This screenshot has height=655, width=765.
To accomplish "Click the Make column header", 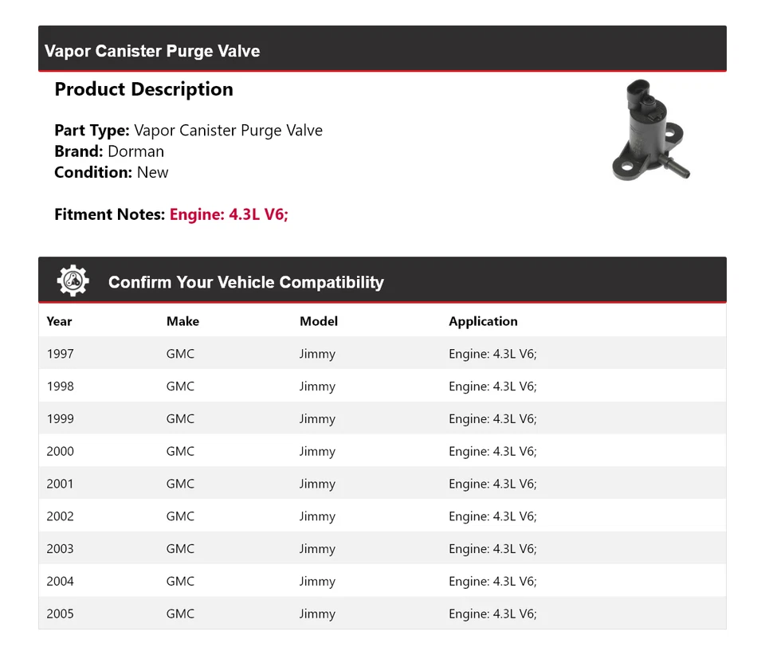I will (x=182, y=321).
